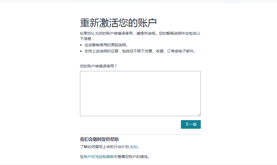Click the bullet 应该撤销停用的原因说明。
Viewport: 277px width, 165px height.
pos(106,45)
